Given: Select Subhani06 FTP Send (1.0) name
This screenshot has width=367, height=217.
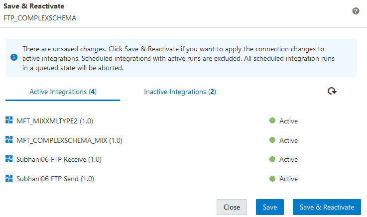Looking at the screenshot, I should pyautogui.click(x=55, y=179).
